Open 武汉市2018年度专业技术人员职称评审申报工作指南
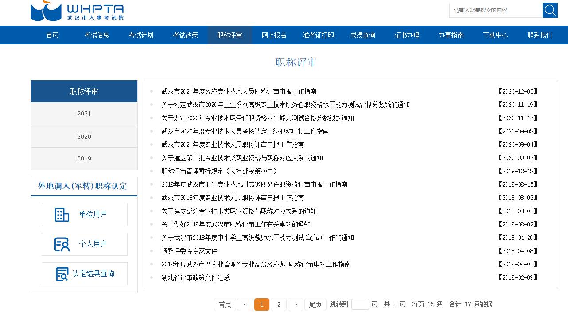The height and width of the screenshot is (324, 568). click(233, 198)
